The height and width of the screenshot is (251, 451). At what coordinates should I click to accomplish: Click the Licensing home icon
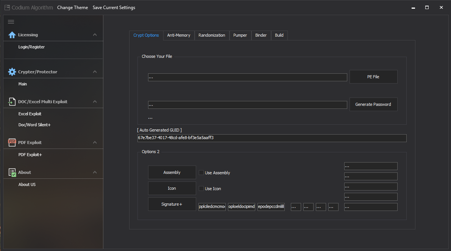[12, 35]
